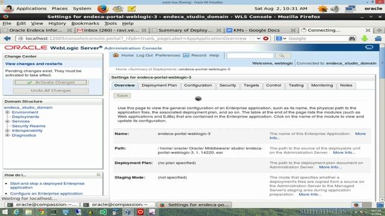385x216 pixels.
Task: Open Visual Studio from the Windows taskbar
Action: click(103, 212)
